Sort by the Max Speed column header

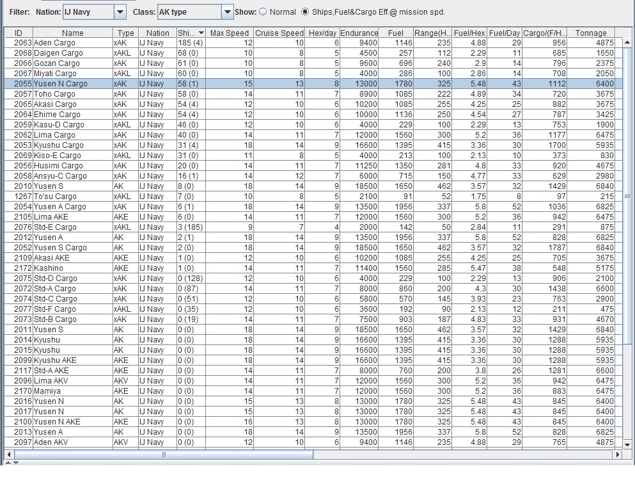[230, 33]
